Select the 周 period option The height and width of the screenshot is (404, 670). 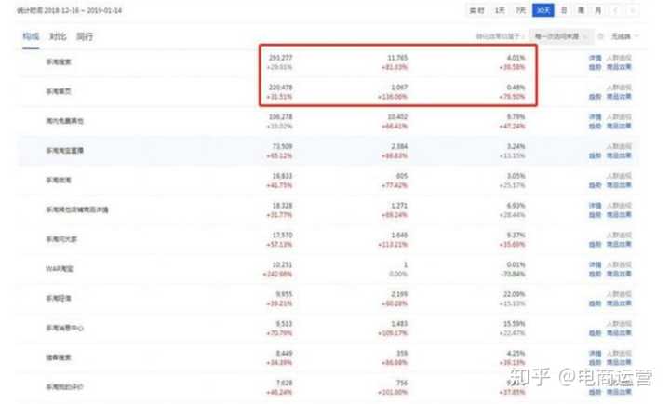pyautogui.click(x=581, y=10)
